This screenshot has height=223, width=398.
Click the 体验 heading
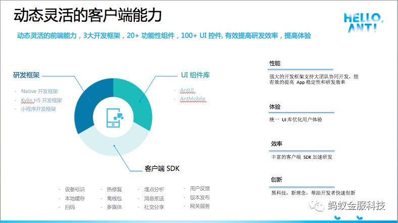point(275,107)
